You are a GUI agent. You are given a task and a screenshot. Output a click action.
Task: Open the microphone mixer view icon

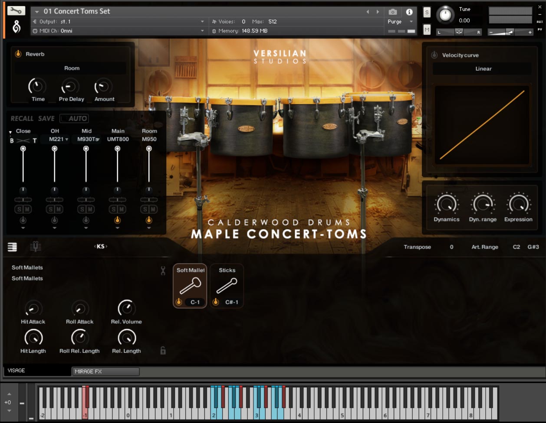[35, 247]
